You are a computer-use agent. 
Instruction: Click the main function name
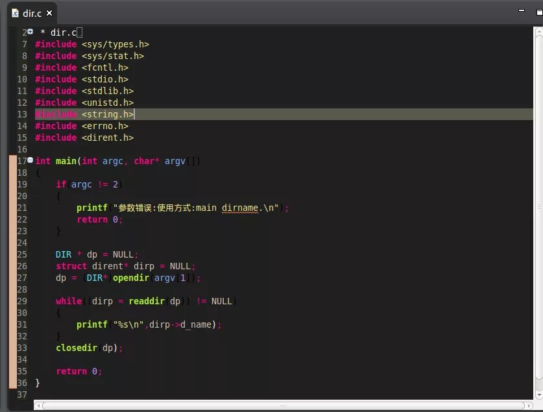(66, 161)
